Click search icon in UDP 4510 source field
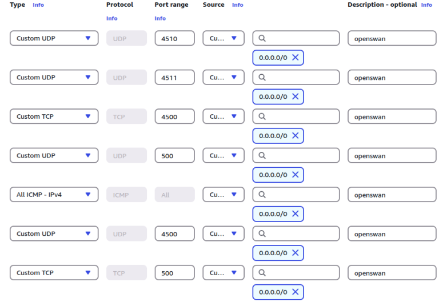 [262, 38]
